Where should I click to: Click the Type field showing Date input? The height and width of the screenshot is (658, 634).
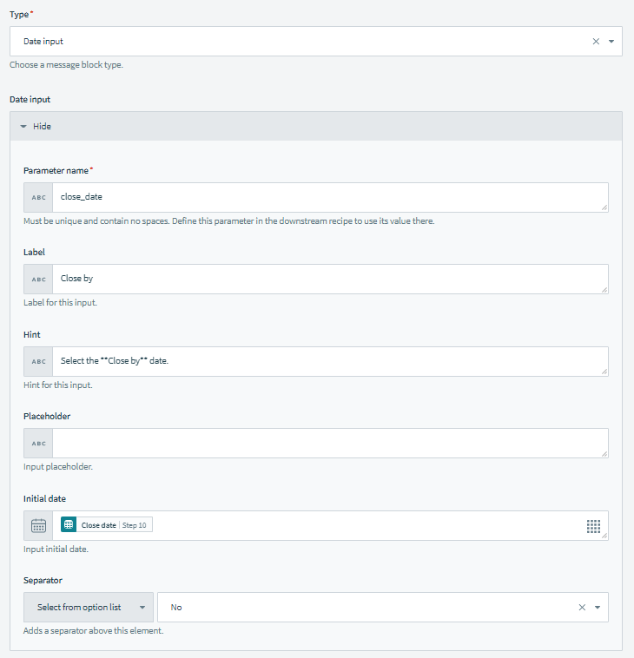click(x=295, y=42)
